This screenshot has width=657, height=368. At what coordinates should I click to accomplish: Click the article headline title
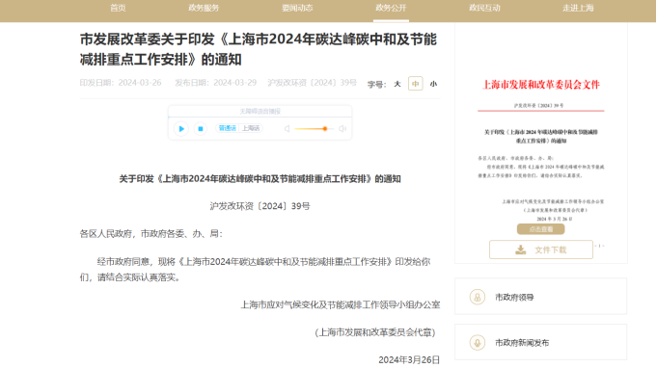[259, 49]
